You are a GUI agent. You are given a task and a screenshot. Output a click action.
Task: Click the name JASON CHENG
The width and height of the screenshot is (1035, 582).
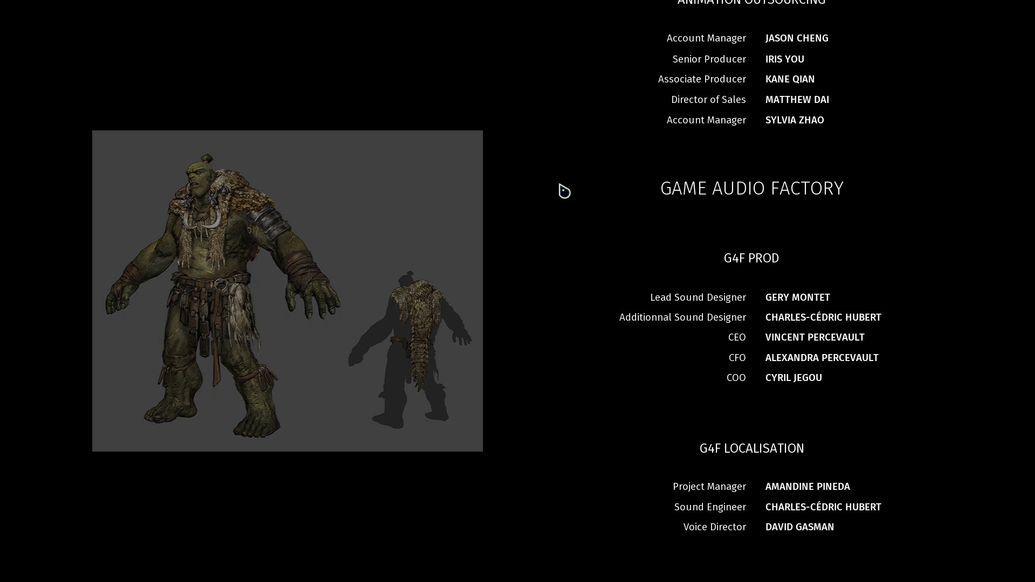(x=796, y=38)
